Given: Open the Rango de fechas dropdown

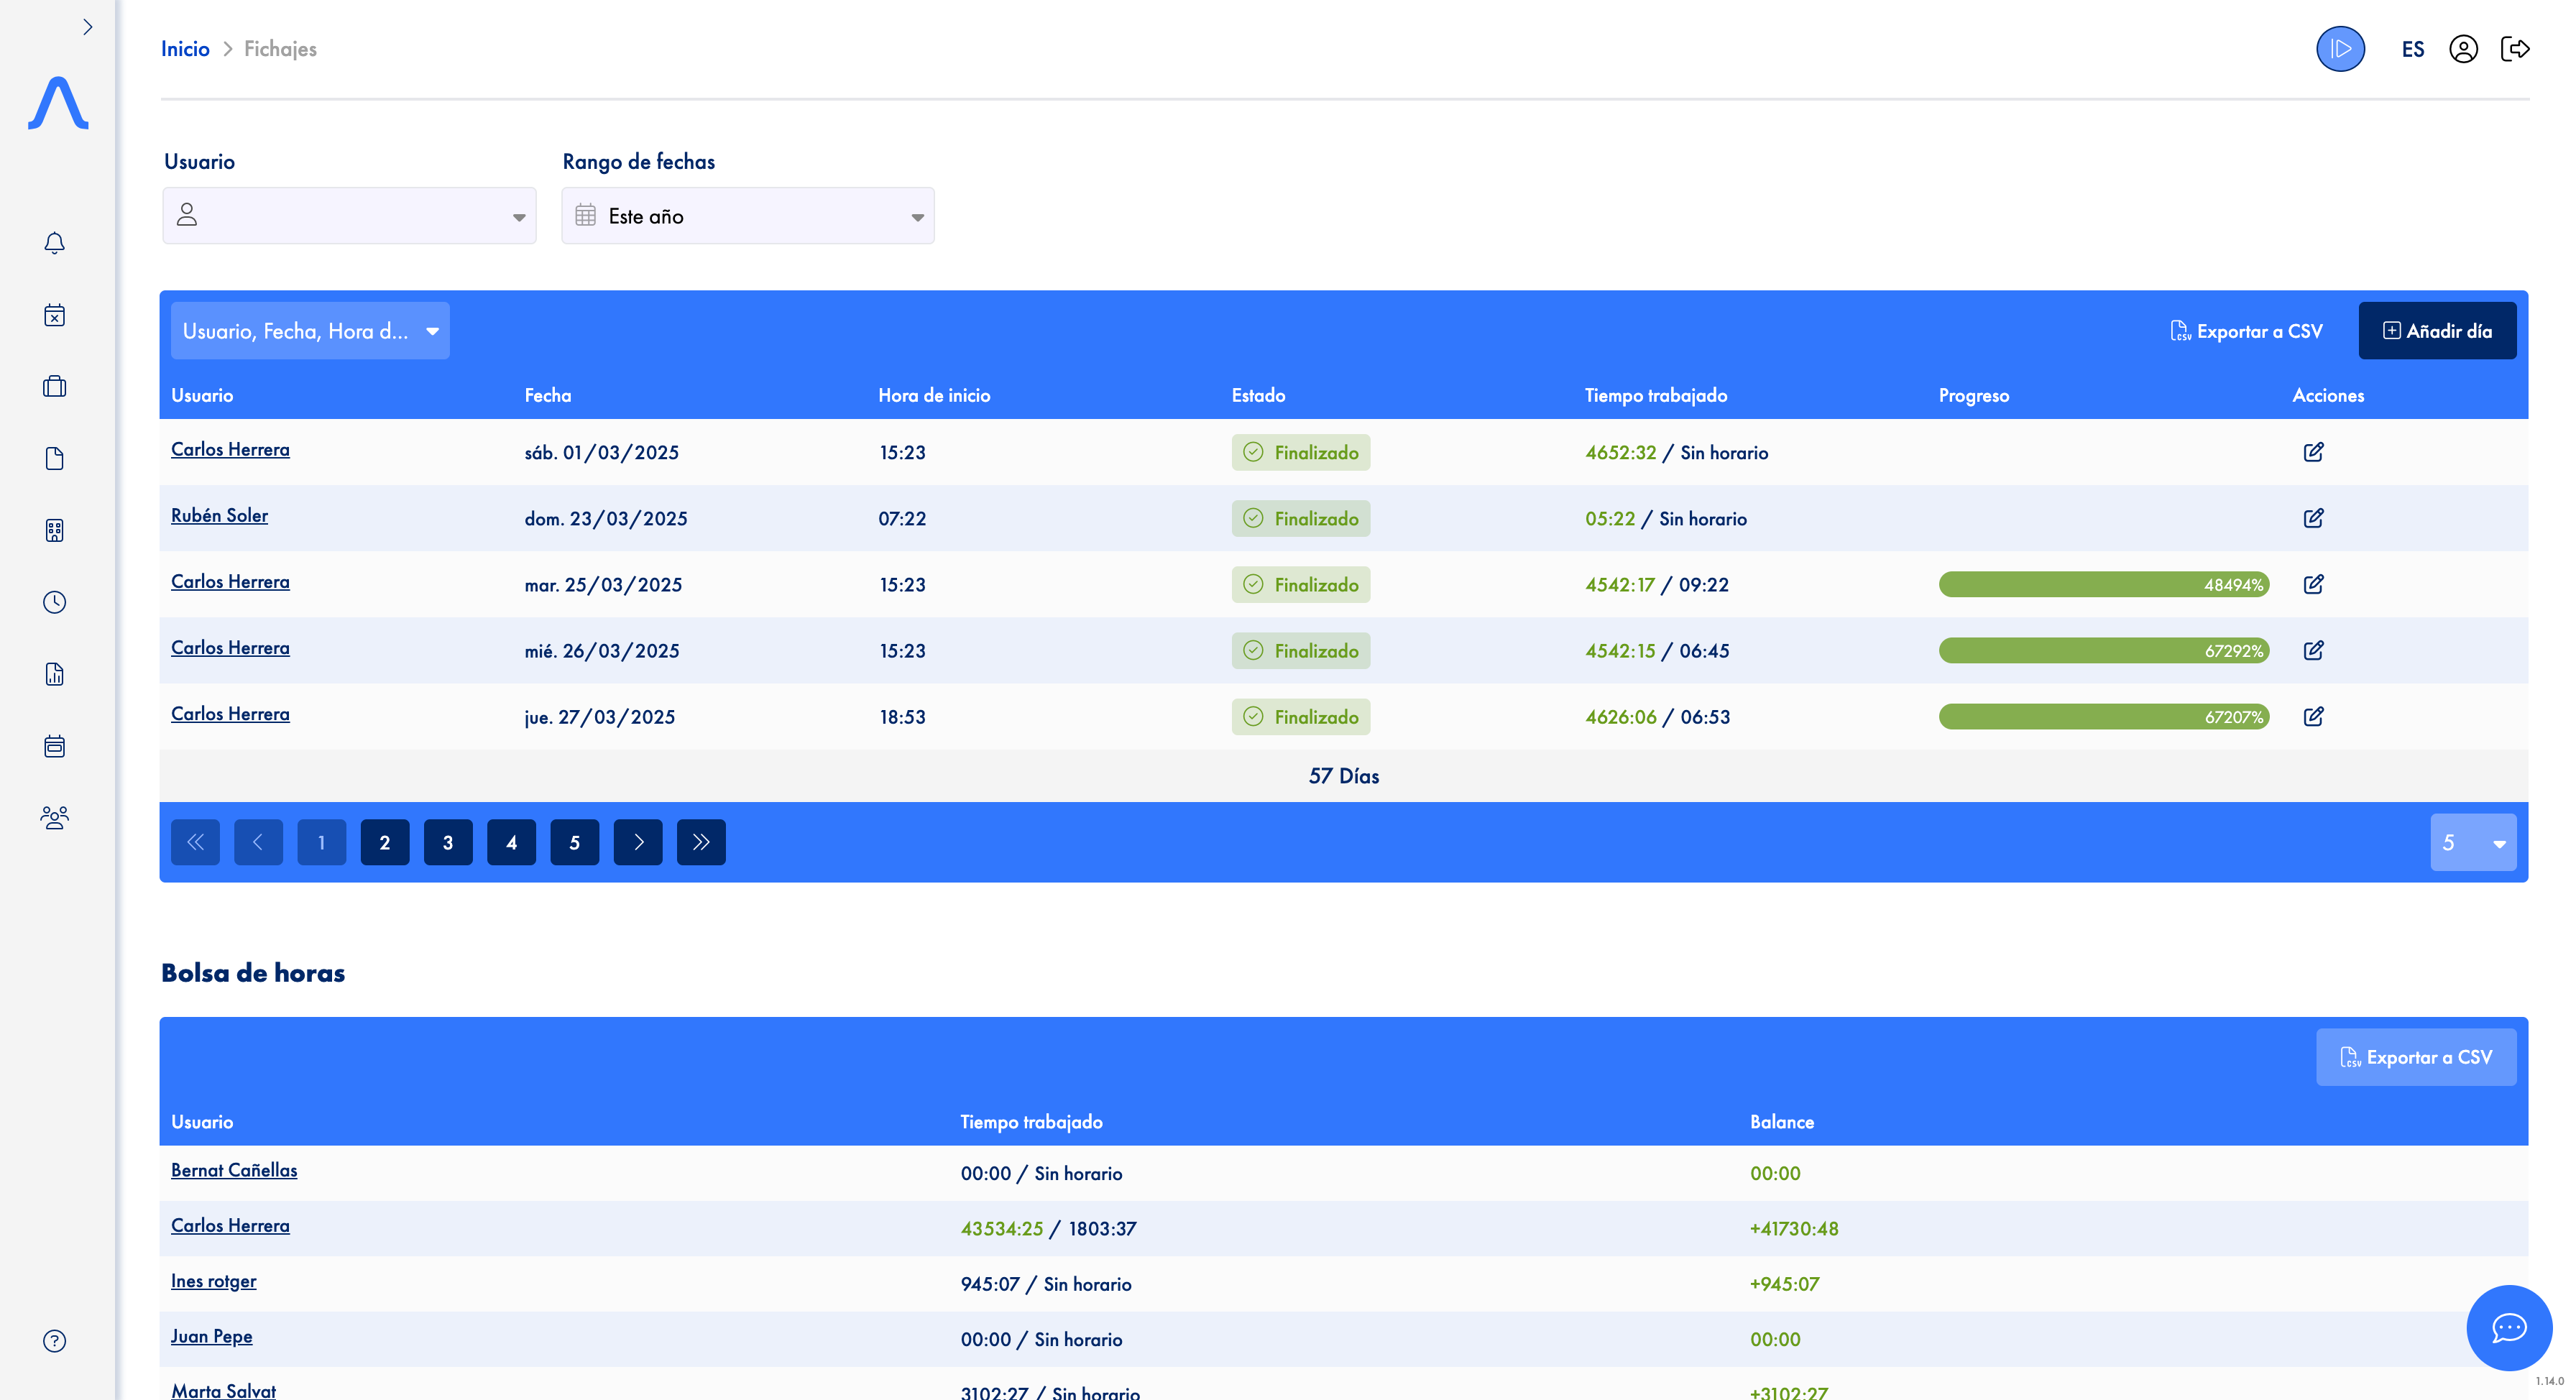Looking at the screenshot, I should (747, 216).
